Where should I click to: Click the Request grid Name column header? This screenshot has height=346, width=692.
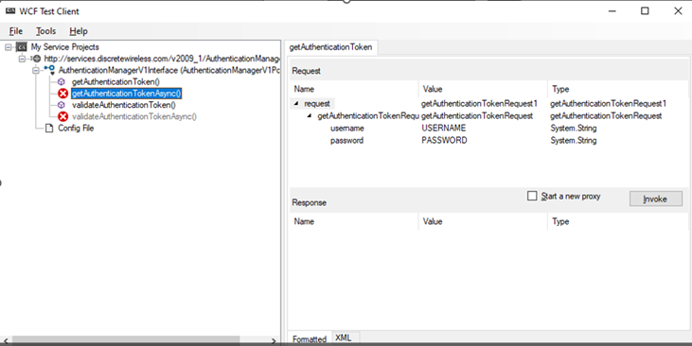(354, 89)
